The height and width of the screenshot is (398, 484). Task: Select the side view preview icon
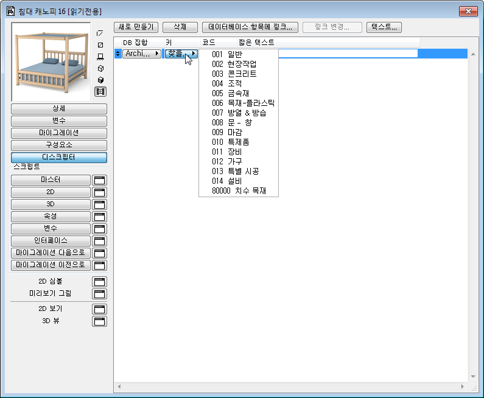coord(100,57)
